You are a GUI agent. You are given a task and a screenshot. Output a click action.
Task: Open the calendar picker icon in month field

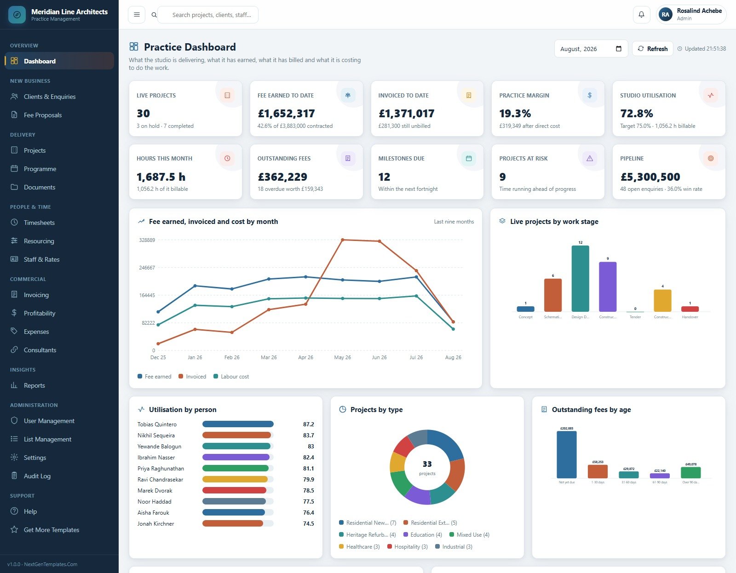click(x=619, y=49)
